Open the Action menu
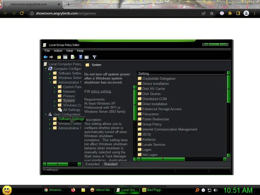Screen dimensions: 260x195 pos(58,51)
